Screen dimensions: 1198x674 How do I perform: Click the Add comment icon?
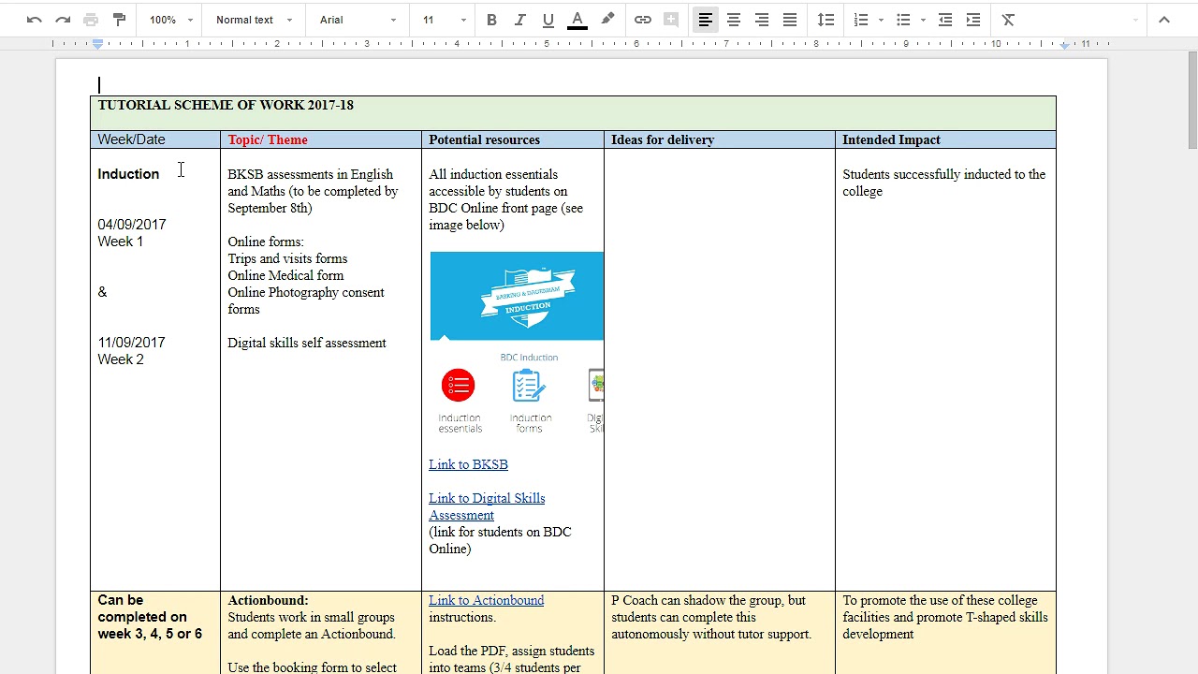[671, 20]
